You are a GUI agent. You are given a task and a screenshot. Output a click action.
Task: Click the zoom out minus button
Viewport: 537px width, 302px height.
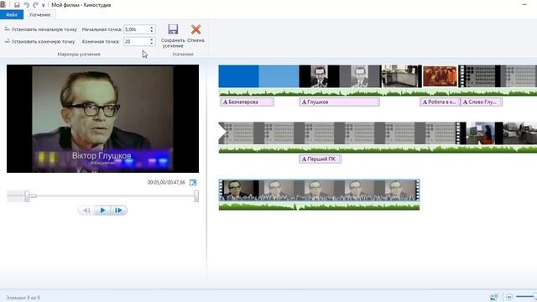point(509,297)
